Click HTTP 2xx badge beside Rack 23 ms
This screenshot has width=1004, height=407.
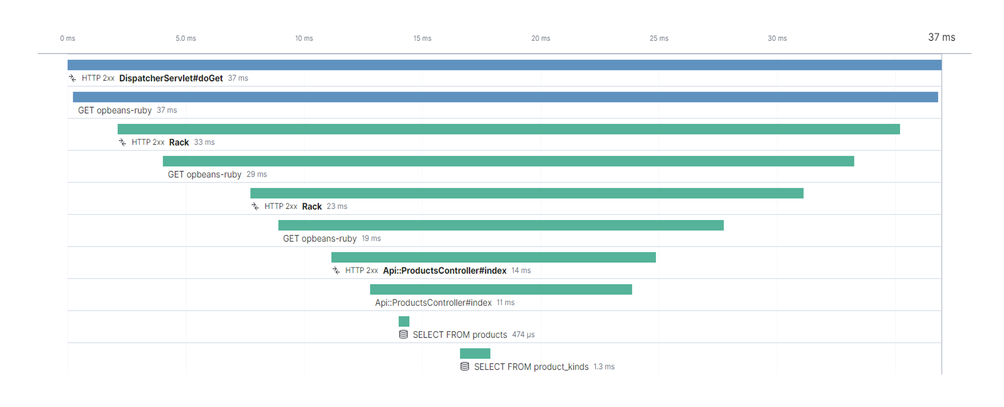point(281,206)
